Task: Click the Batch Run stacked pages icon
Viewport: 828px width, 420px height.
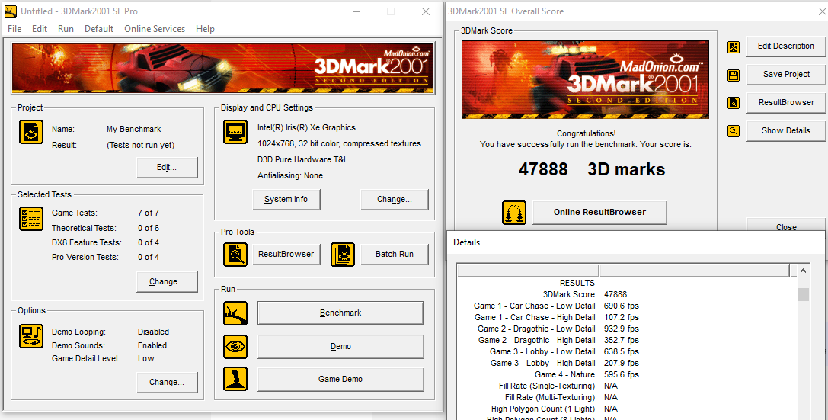Action: click(x=343, y=255)
